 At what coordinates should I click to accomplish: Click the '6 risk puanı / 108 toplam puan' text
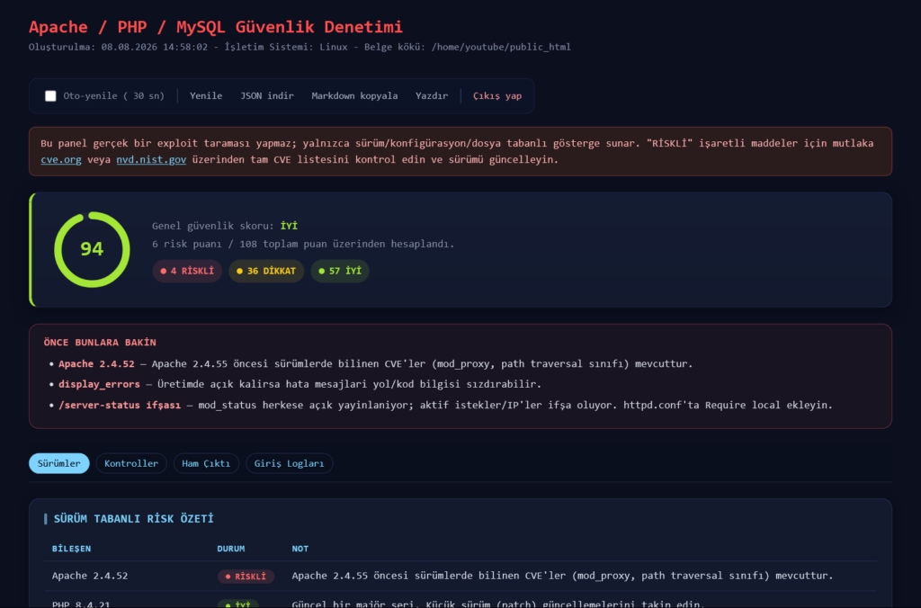point(303,244)
